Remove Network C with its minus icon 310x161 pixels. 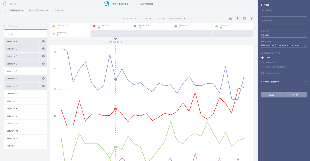(44, 56)
